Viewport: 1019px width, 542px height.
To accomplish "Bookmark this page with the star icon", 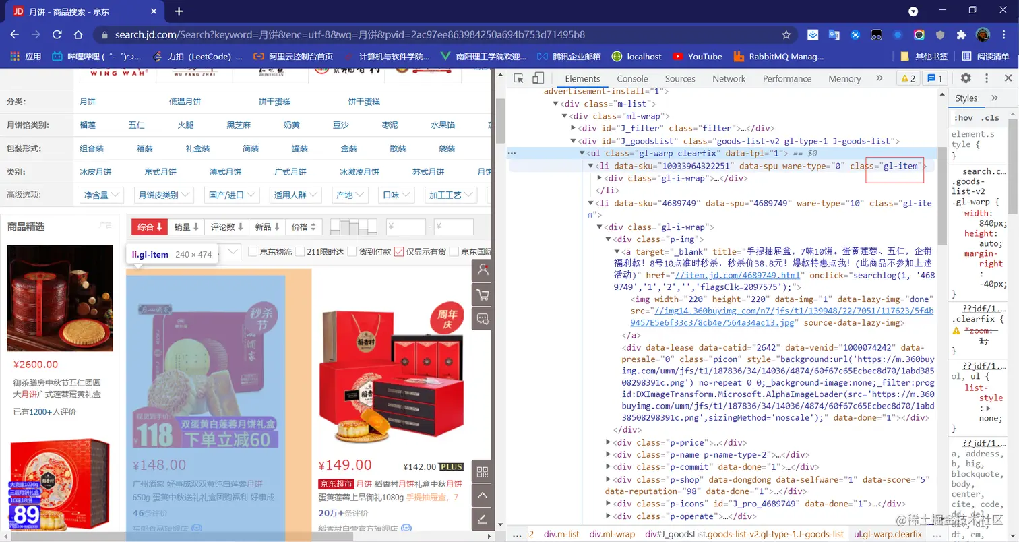I will [x=786, y=34].
